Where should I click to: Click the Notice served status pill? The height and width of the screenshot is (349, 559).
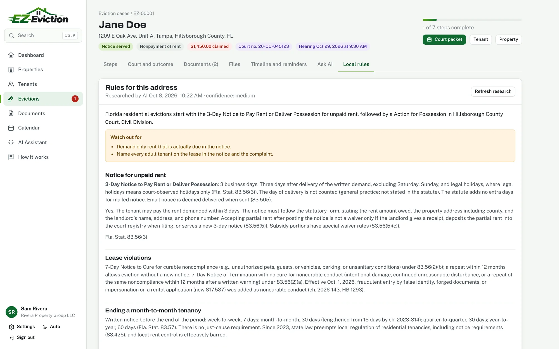(116, 46)
